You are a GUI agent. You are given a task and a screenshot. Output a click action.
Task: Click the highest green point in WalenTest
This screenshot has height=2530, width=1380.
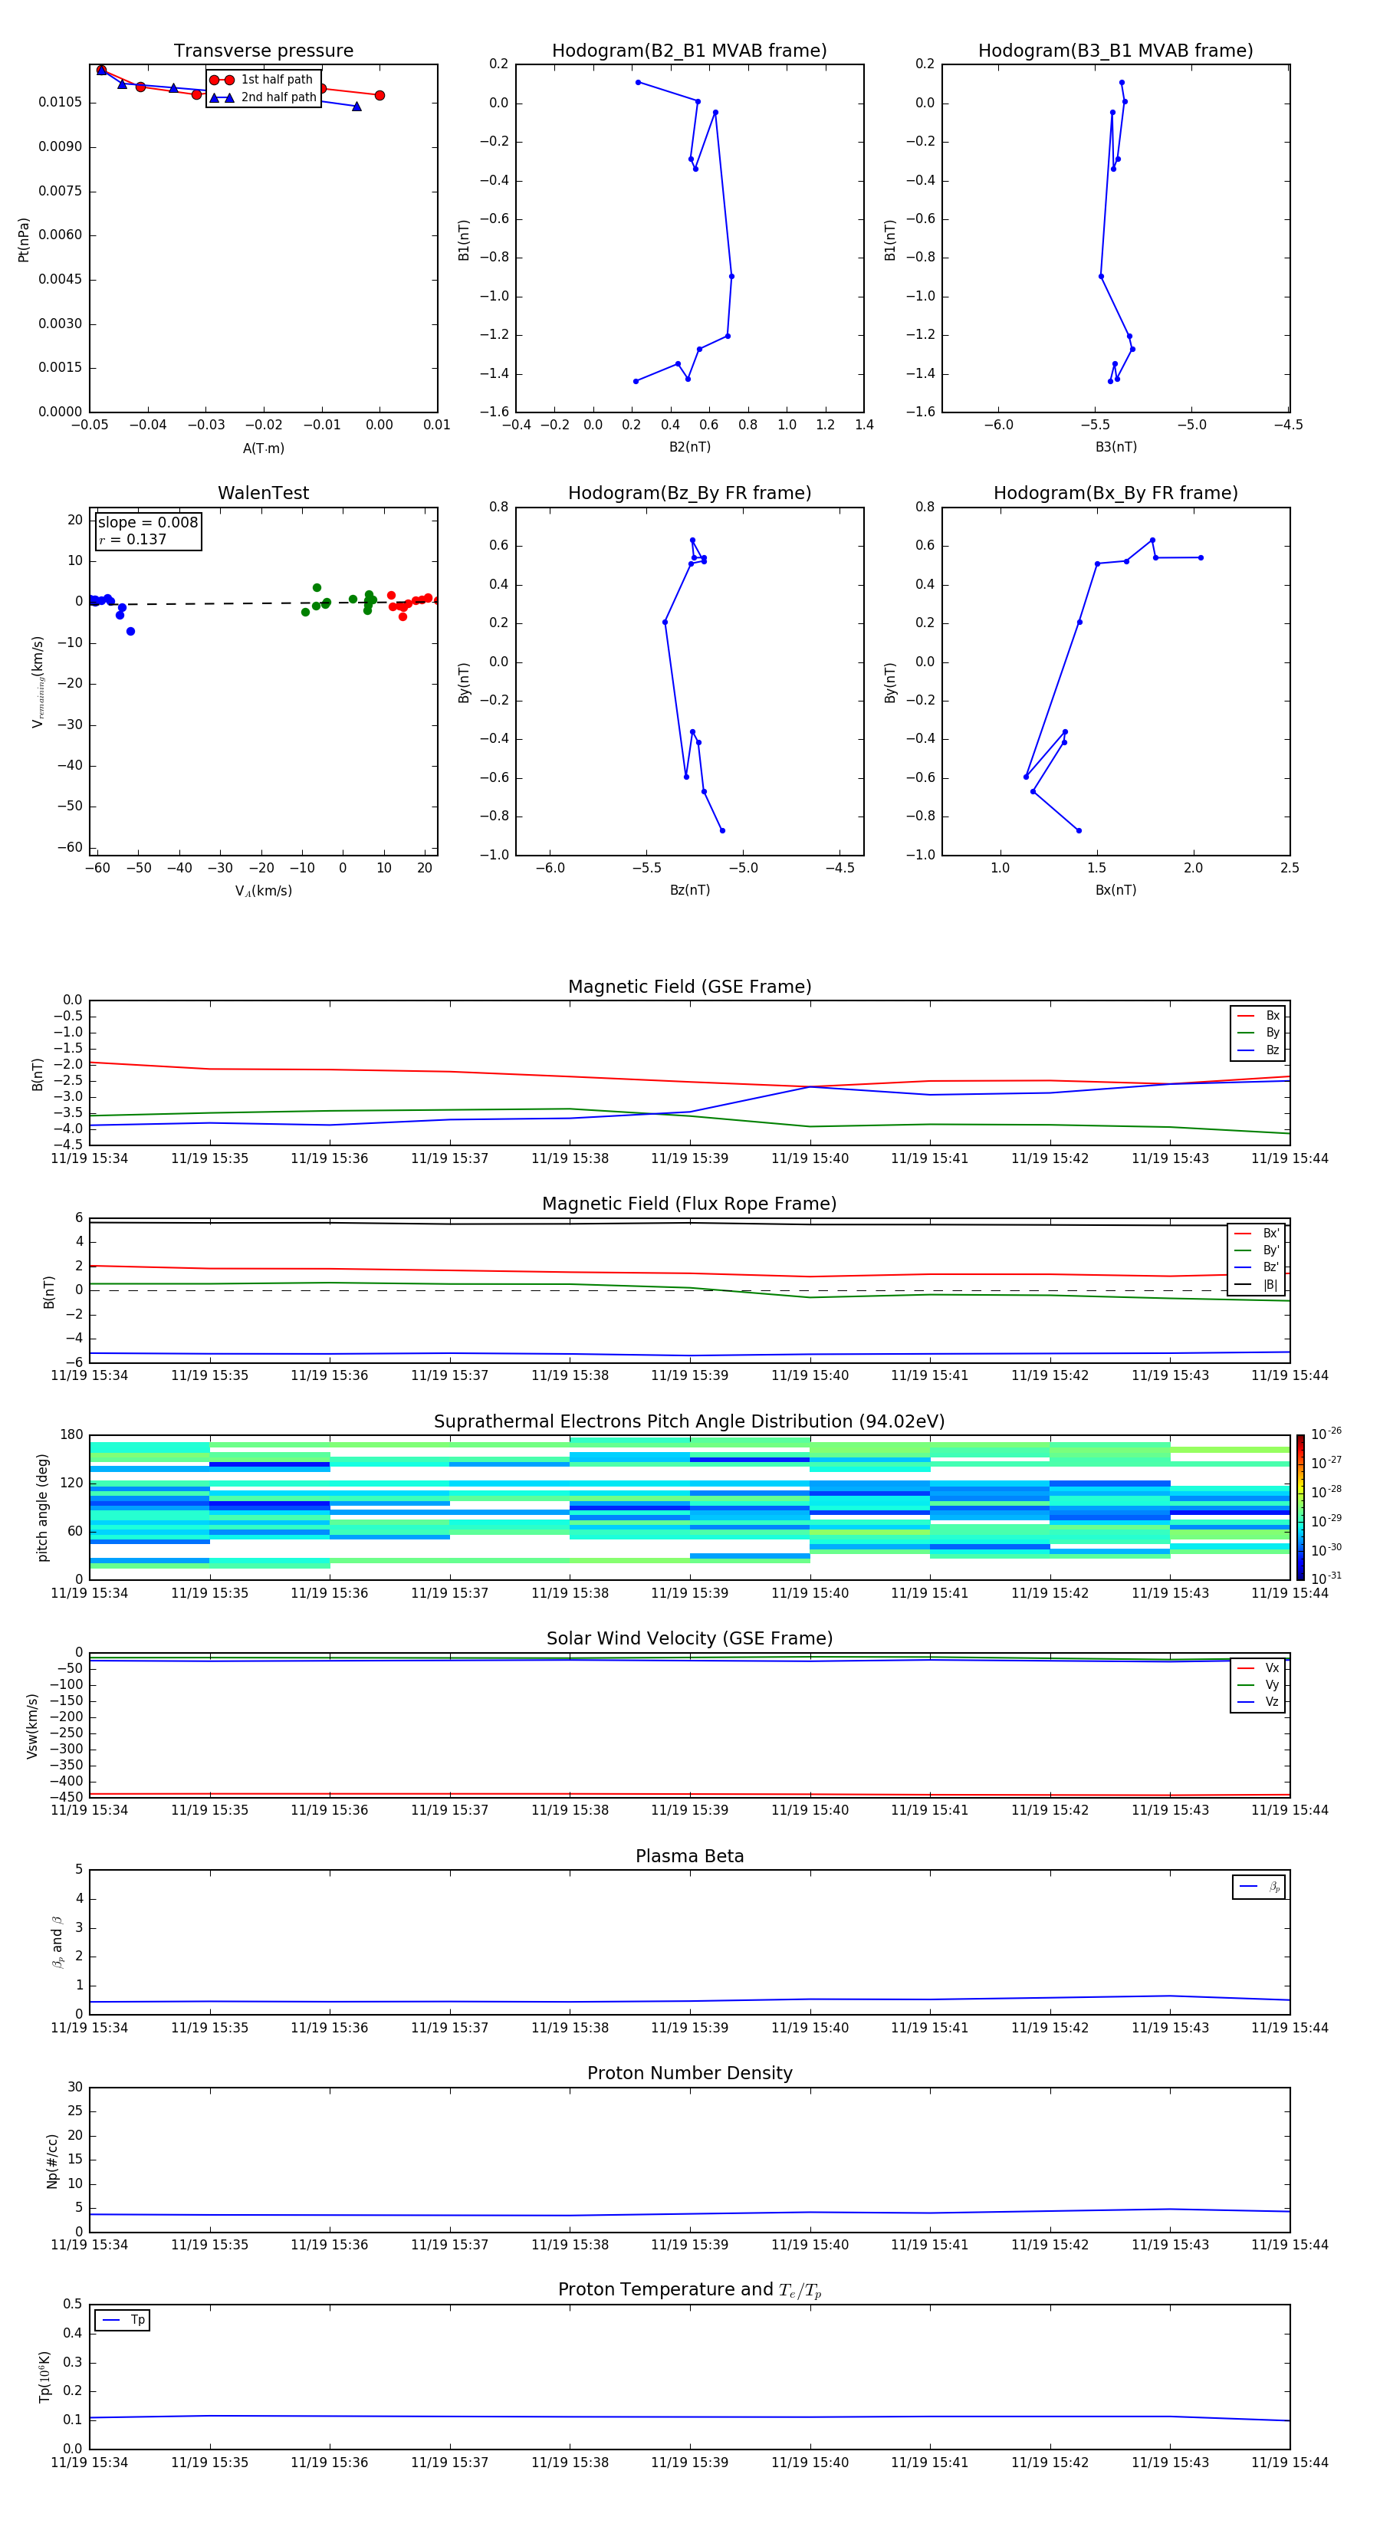pos(317,587)
